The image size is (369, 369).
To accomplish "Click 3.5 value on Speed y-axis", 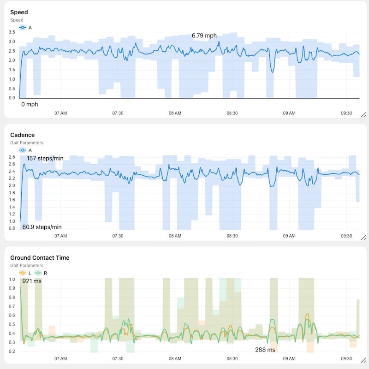I will pyautogui.click(x=12, y=32).
